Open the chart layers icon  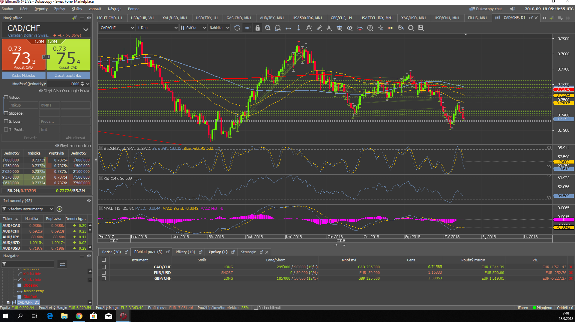pos(339,28)
